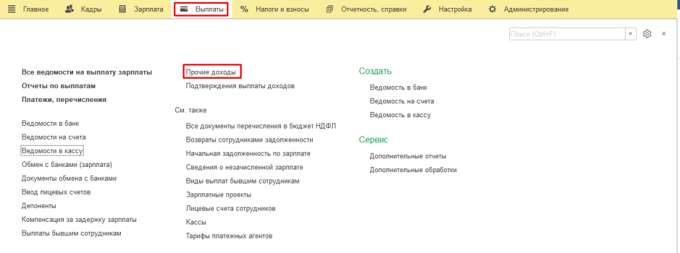Create a new Ведомость в кассу
Viewport: 680px width, 253px height.
point(400,115)
